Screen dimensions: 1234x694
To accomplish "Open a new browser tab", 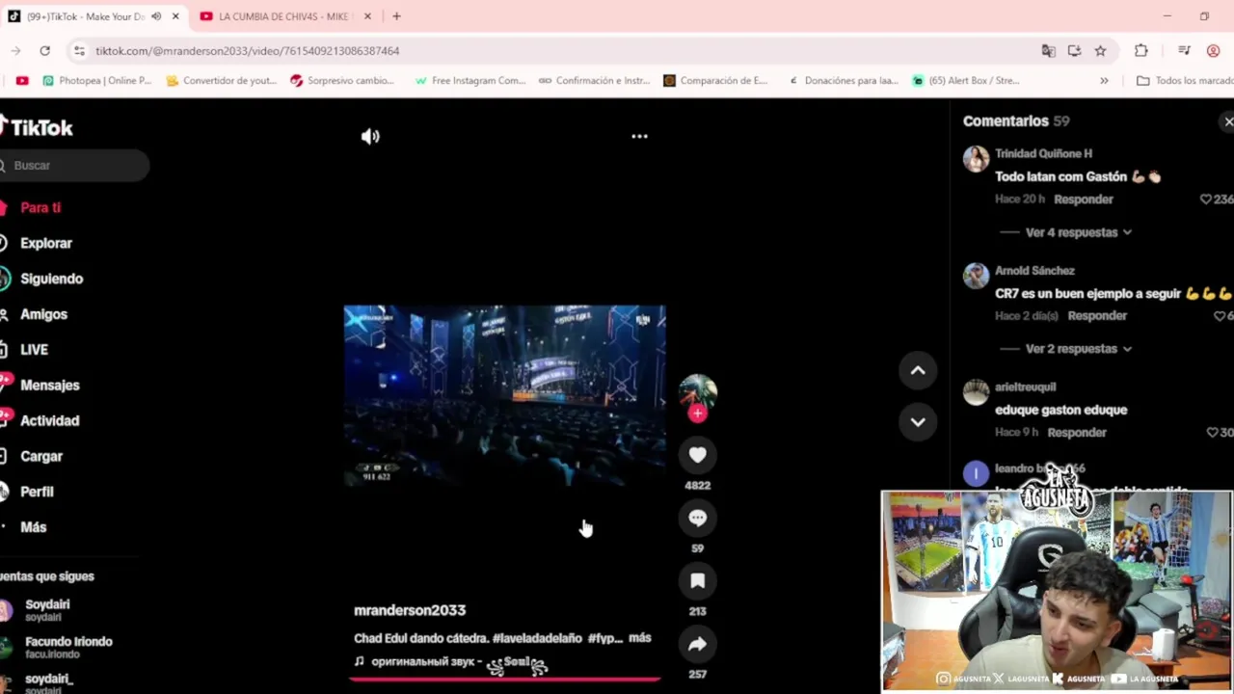I will pos(396,16).
